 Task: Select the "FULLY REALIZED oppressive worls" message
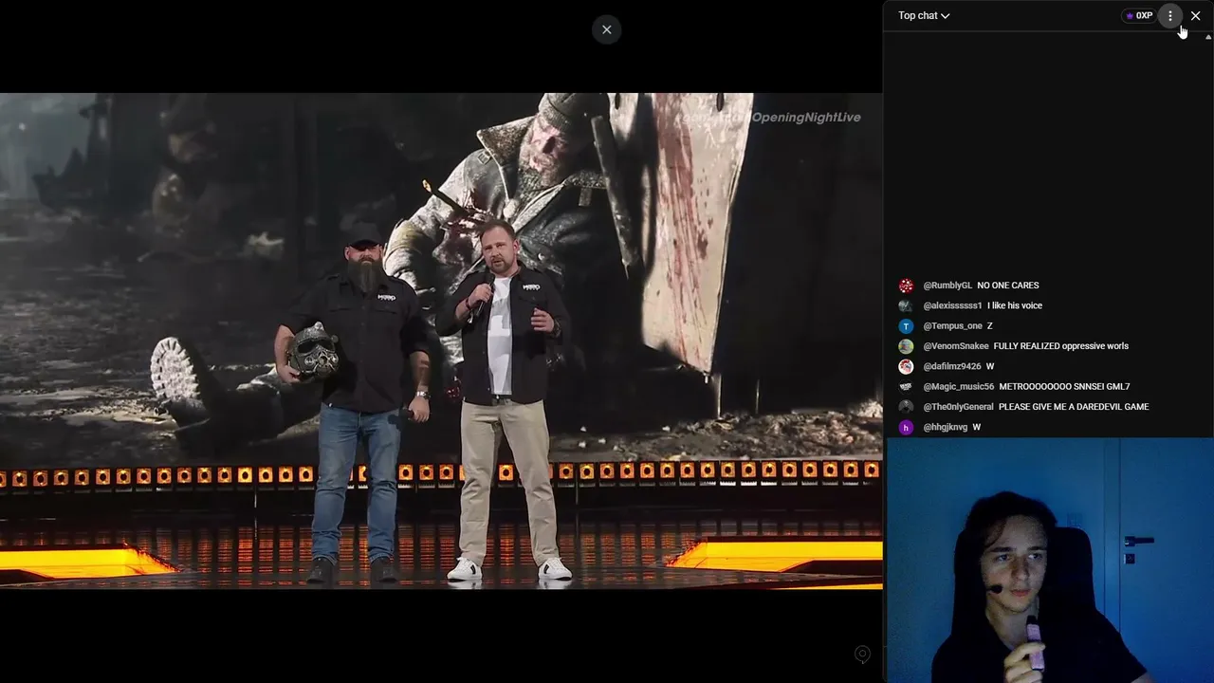(1061, 346)
